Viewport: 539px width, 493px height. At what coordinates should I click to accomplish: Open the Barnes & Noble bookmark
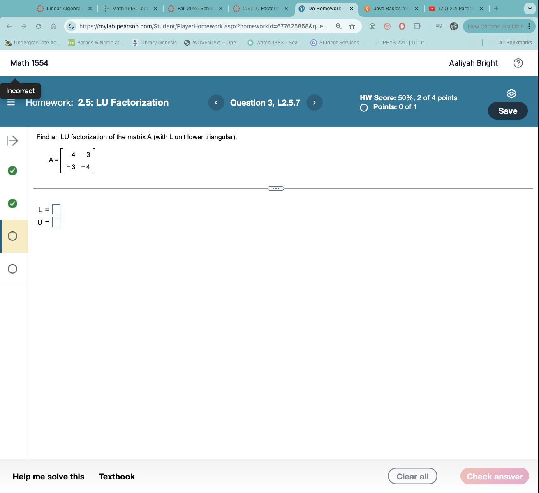coord(96,43)
